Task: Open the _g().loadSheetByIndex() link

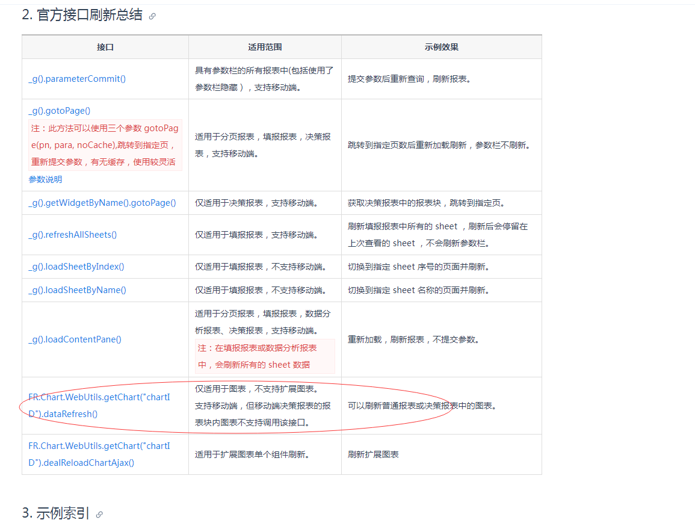Action: [76, 267]
